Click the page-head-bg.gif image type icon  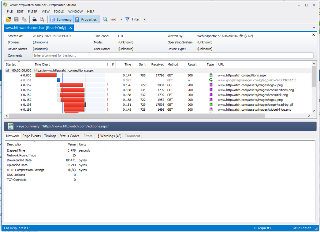pos(211,104)
